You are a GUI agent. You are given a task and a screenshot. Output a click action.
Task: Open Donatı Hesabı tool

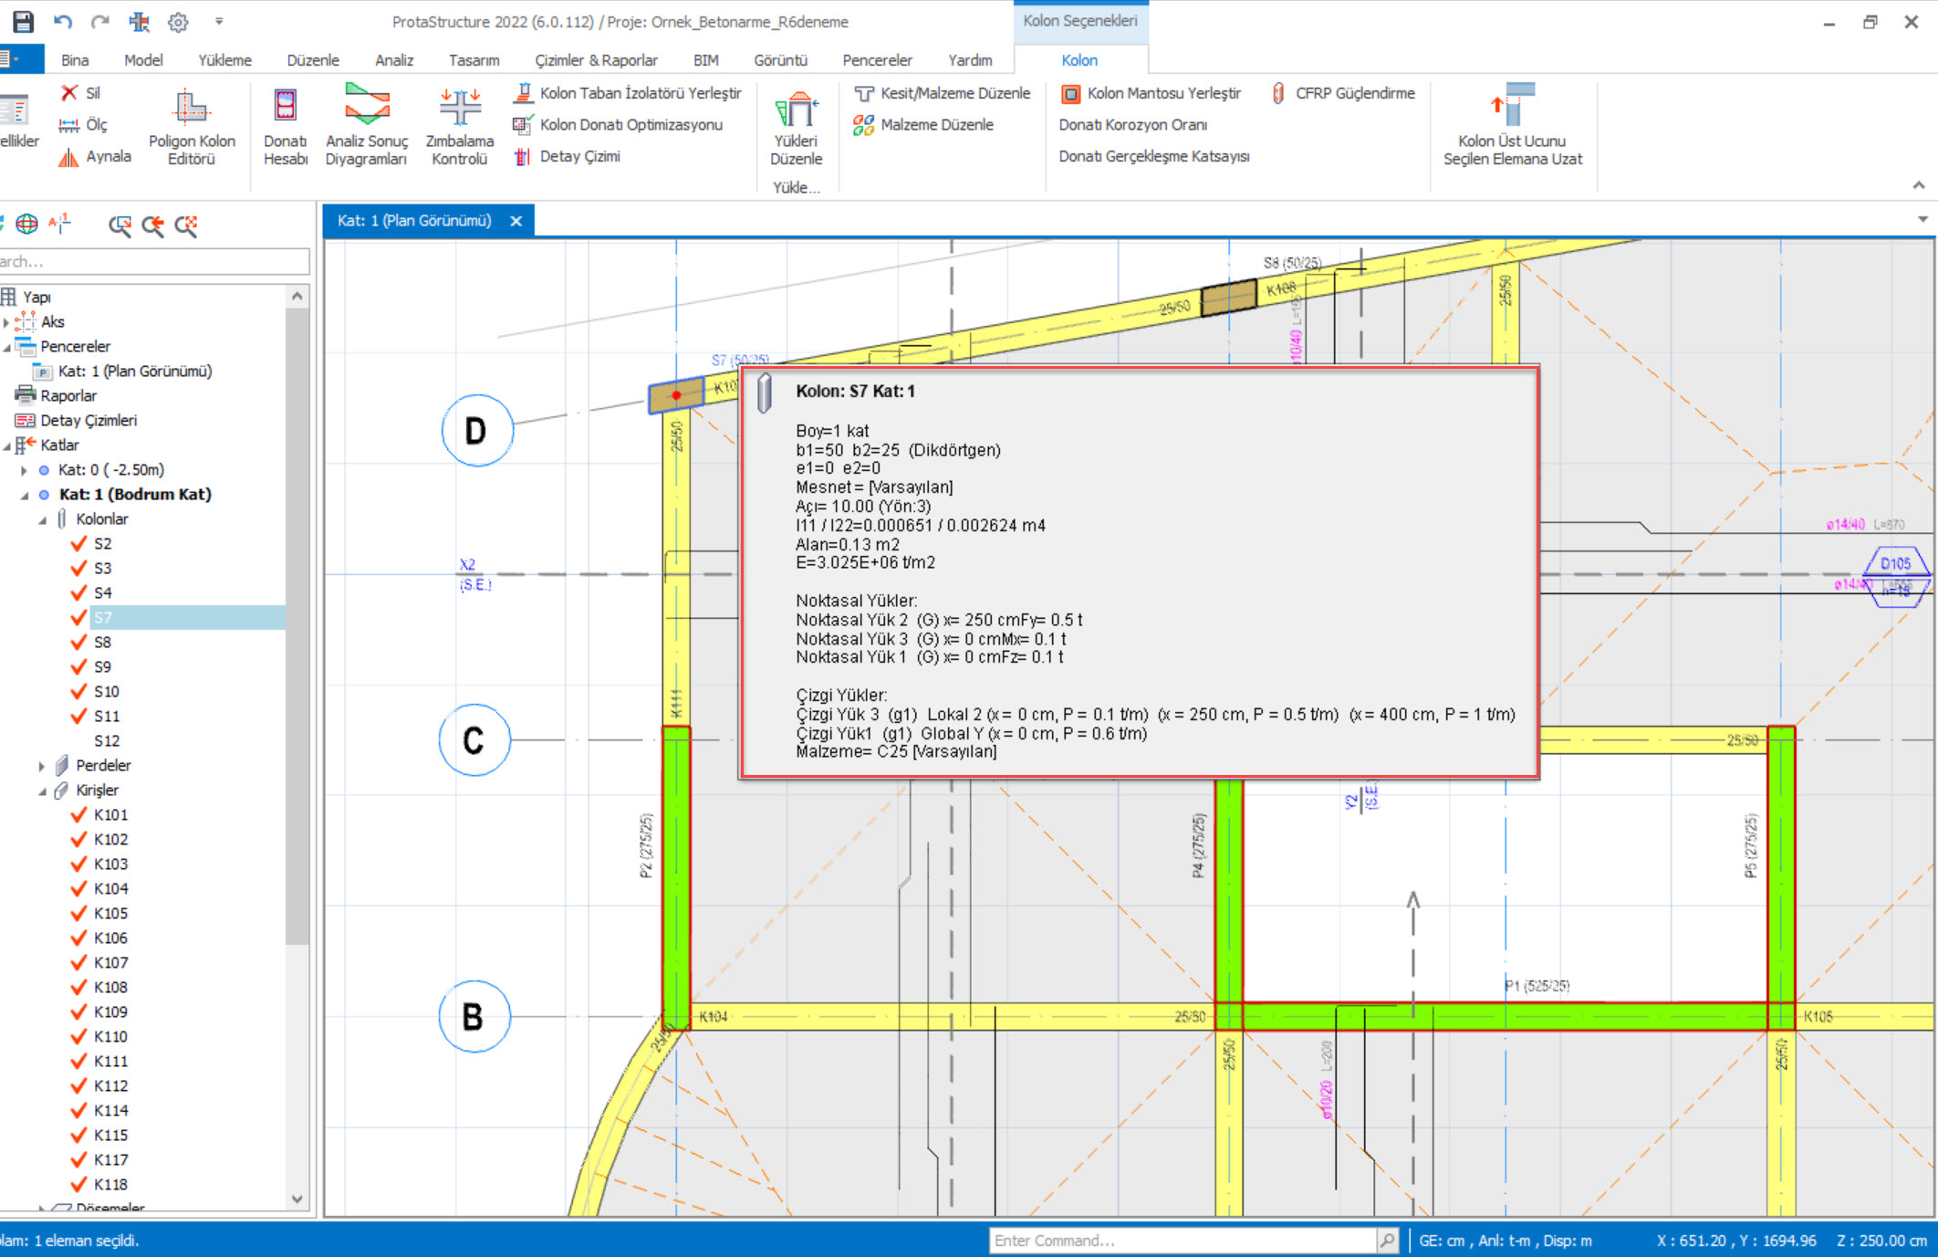286,127
